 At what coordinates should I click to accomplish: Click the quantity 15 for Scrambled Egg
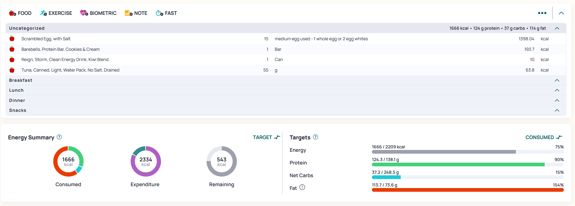coord(266,39)
